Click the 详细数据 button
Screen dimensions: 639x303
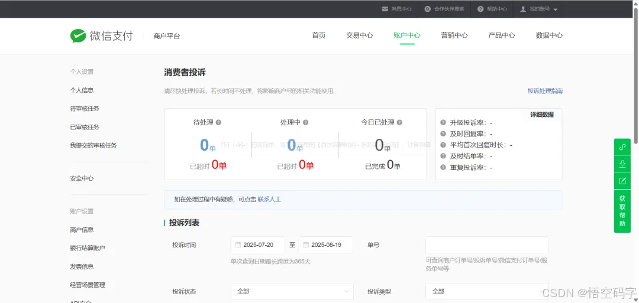pos(541,115)
